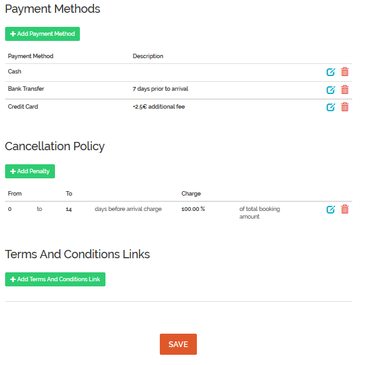Delete the Cash payment method
365x365 pixels.
coord(345,72)
